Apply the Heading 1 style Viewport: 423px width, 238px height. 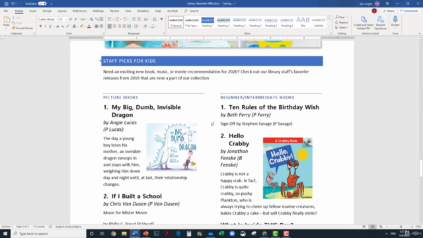pos(208,22)
